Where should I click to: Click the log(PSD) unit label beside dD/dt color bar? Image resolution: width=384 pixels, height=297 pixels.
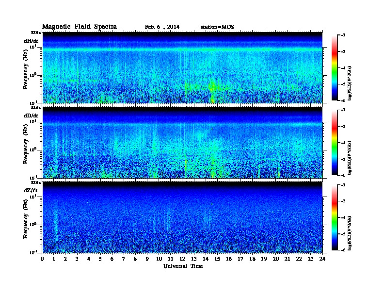(x=350, y=158)
